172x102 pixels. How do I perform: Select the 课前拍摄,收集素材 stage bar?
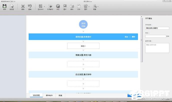point(83,37)
